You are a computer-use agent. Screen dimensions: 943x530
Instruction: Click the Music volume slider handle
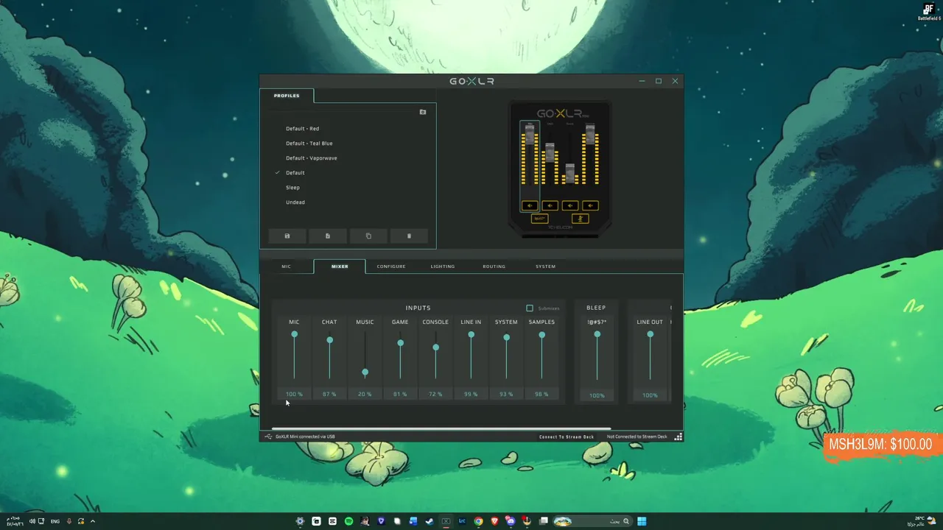365,372
